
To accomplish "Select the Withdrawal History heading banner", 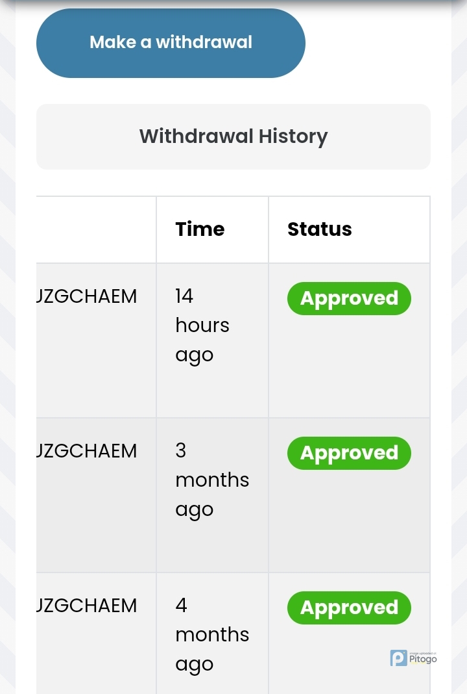I will tap(233, 136).
